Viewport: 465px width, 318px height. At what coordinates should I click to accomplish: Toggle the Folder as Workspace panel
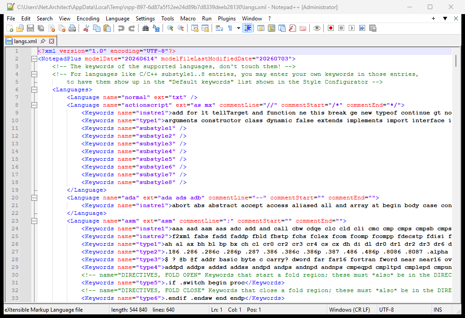coord(303,28)
